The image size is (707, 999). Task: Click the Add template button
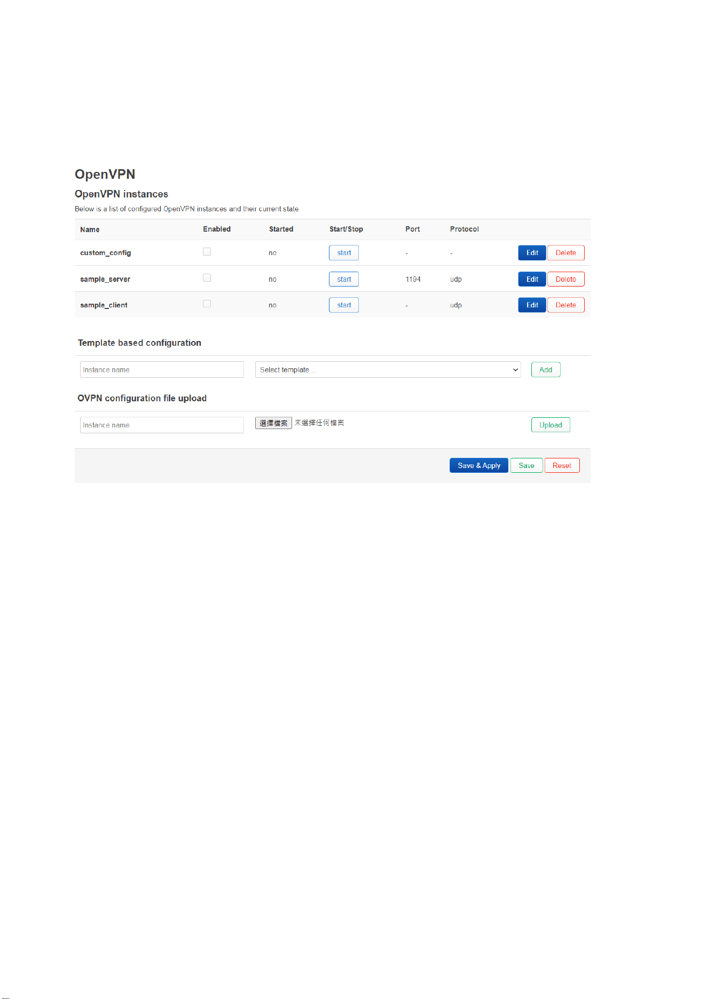pyautogui.click(x=546, y=370)
